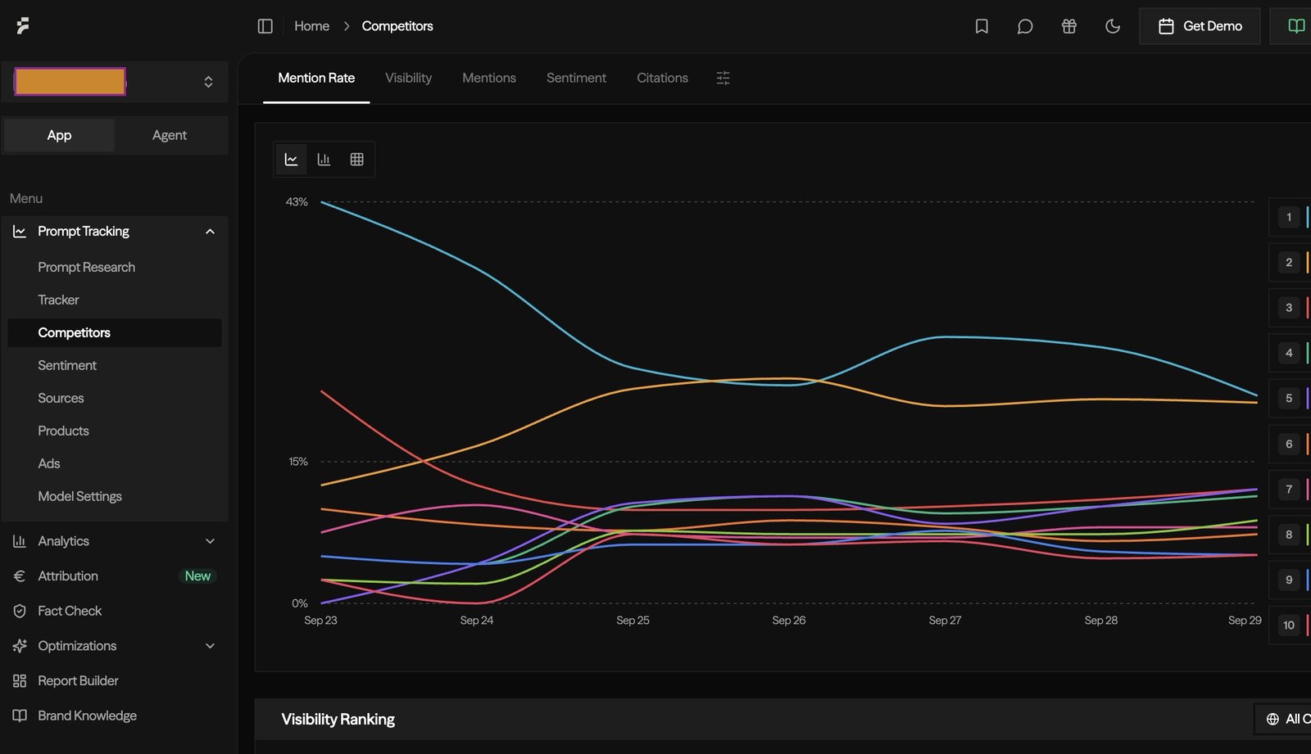Open the All filter dropdown in Visibility Ranking
This screenshot has height=754, width=1311.
(1283, 719)
